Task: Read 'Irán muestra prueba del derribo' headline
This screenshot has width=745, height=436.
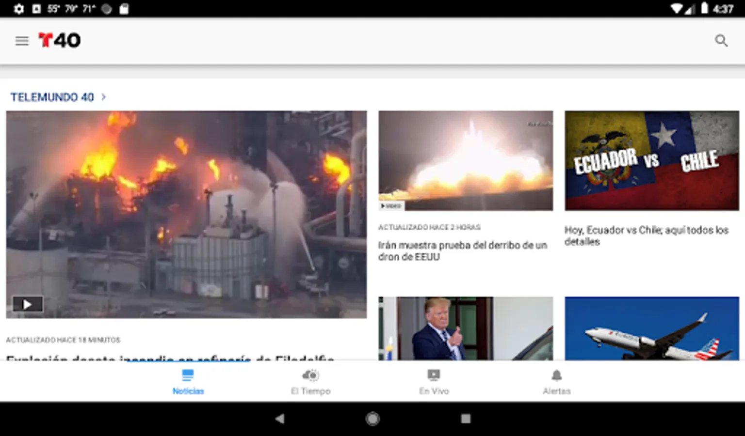Action: [x=462, y=251]
